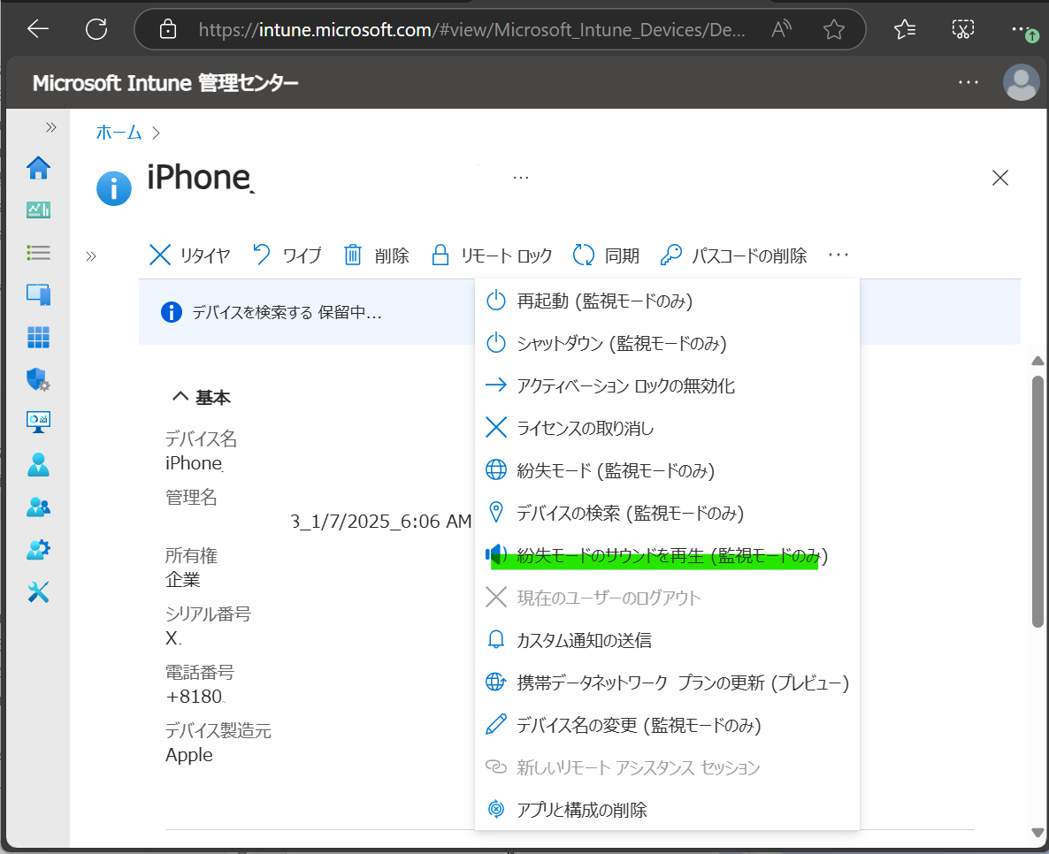The width and height of the screenshot is (1049, 854).
Task: Open the browser favorites list icon
Action: [x=905, y=29]
